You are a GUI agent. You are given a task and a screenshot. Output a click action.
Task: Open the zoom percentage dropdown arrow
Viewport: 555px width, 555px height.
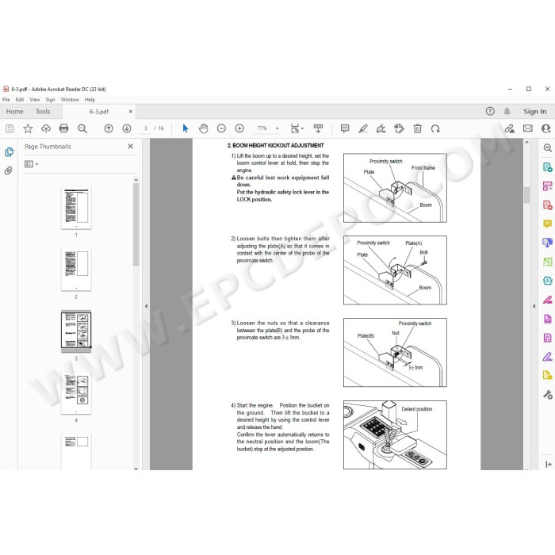pos(277,128)
